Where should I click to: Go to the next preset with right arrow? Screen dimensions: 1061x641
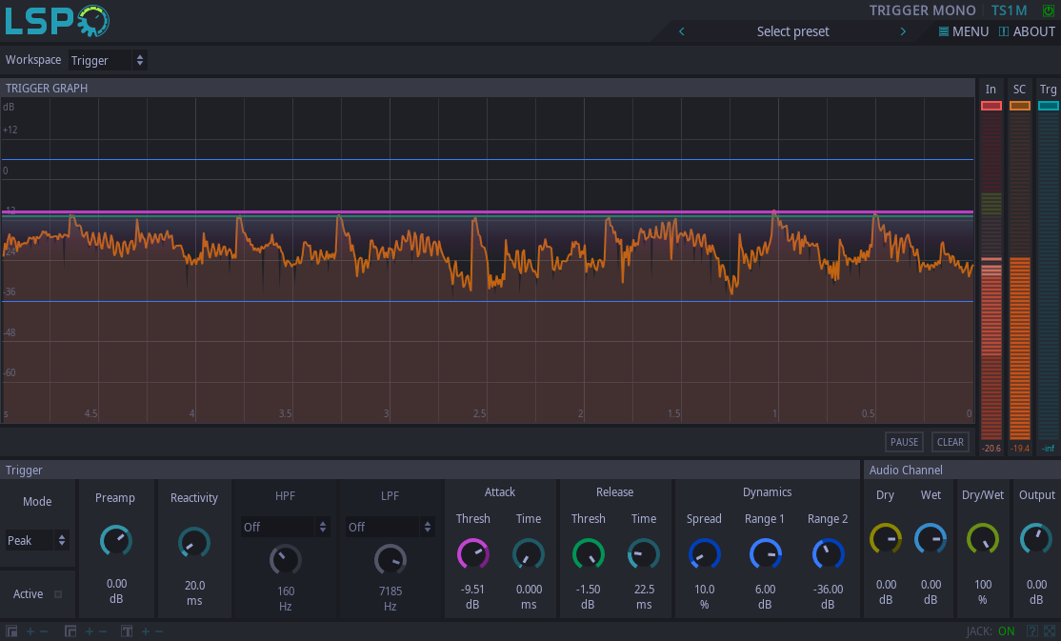point(903,31)
